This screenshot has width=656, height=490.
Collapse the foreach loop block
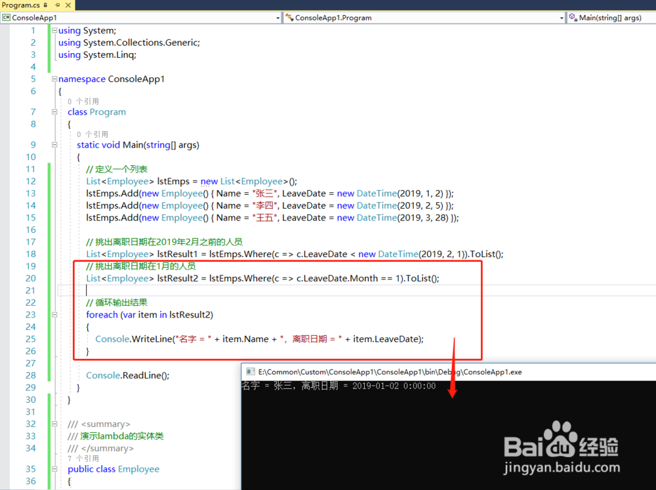54,315
